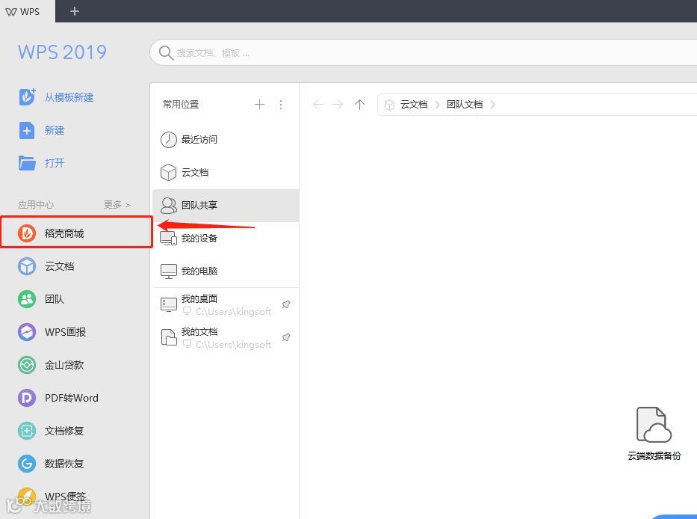Screen dimensions: 697x519
Task: Click the 新建 label
Action: coord(55,130)
